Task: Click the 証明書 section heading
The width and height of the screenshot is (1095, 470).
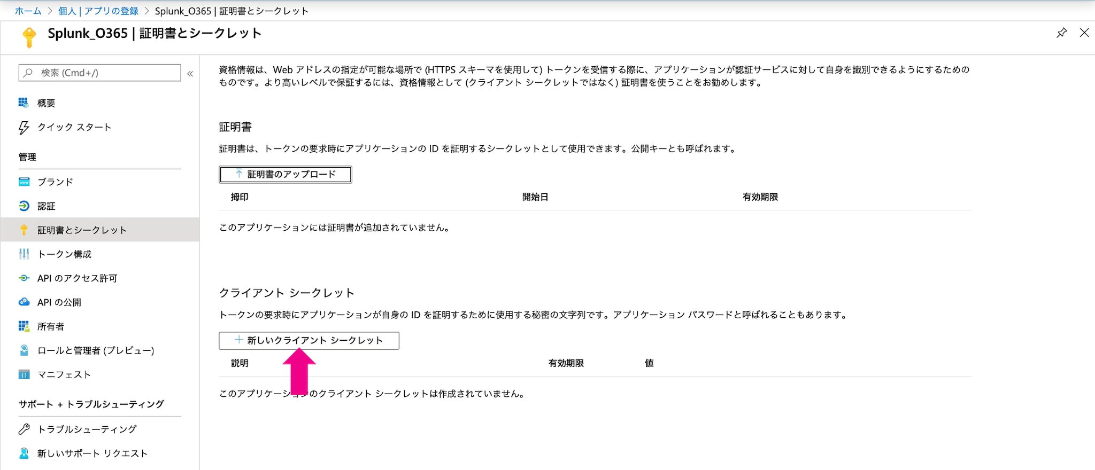Action: [x=235, y=127]
